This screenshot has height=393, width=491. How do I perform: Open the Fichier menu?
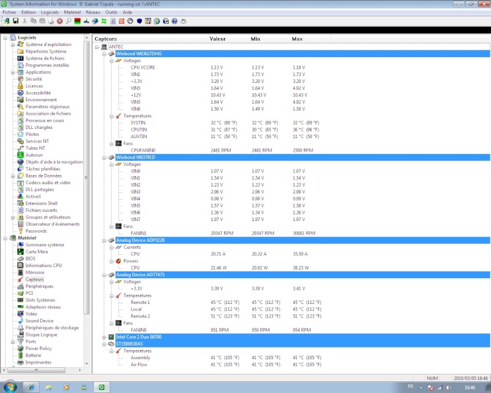[x=9, y=12]
